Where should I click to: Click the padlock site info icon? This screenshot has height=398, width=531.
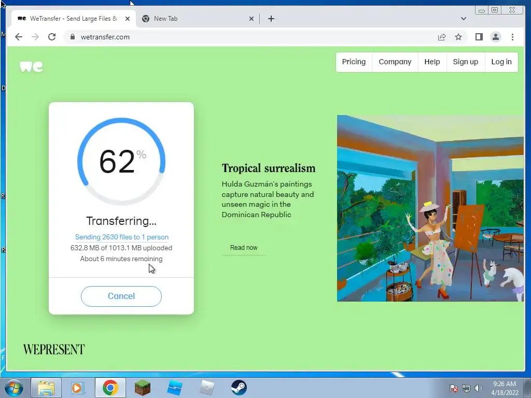(72, 37)
